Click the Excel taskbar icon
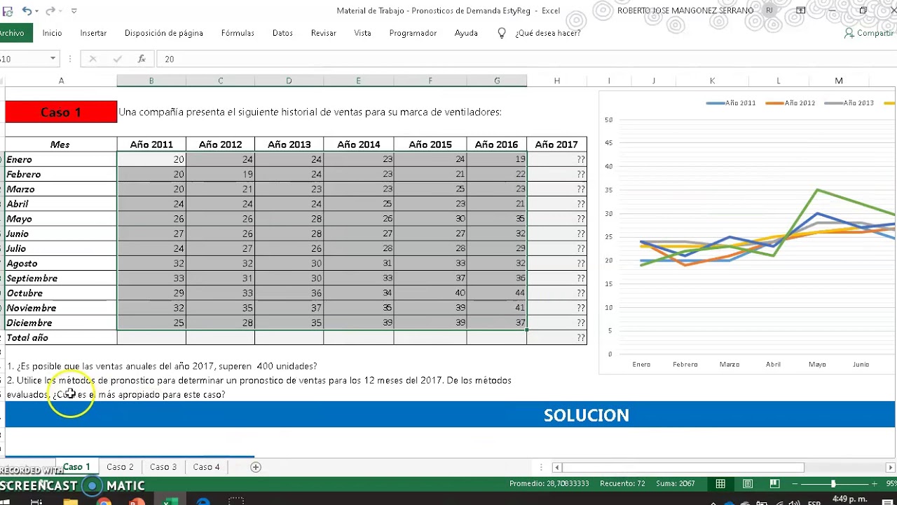 (x=170, y=501)
